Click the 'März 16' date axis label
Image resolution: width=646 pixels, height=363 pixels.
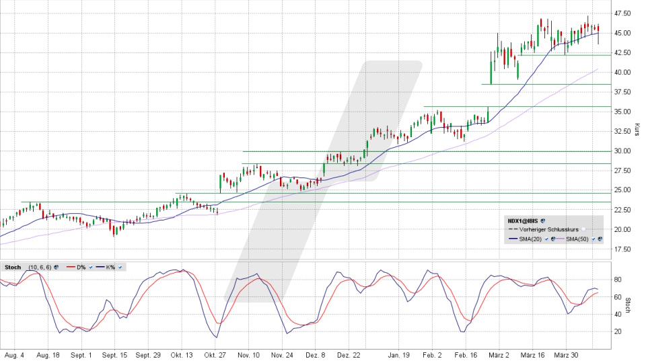point(532,354)
